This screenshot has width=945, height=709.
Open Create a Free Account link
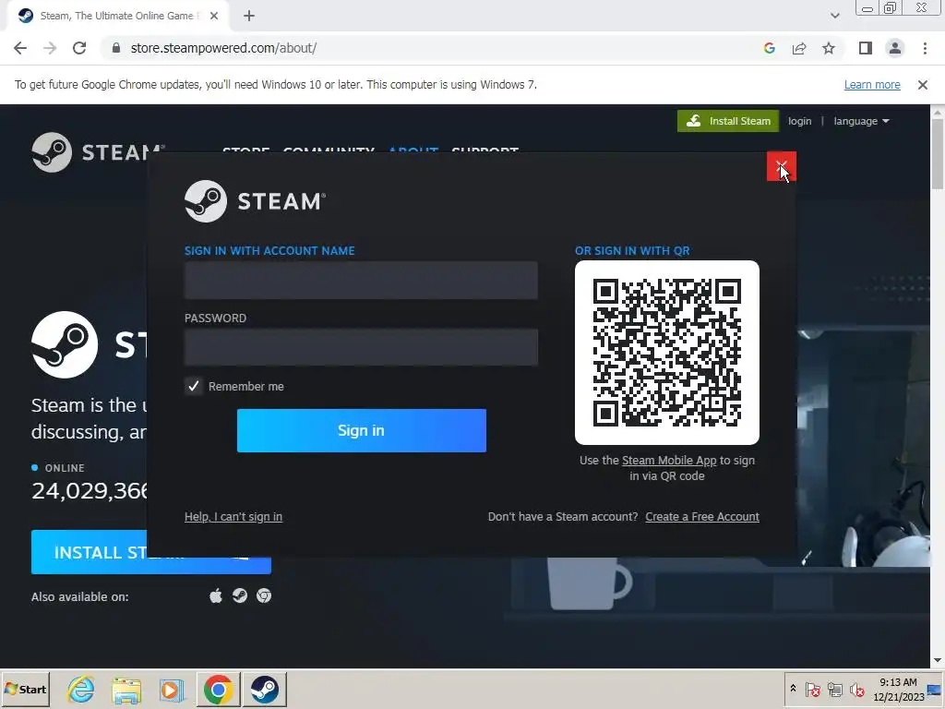click(x=702, y=517)
